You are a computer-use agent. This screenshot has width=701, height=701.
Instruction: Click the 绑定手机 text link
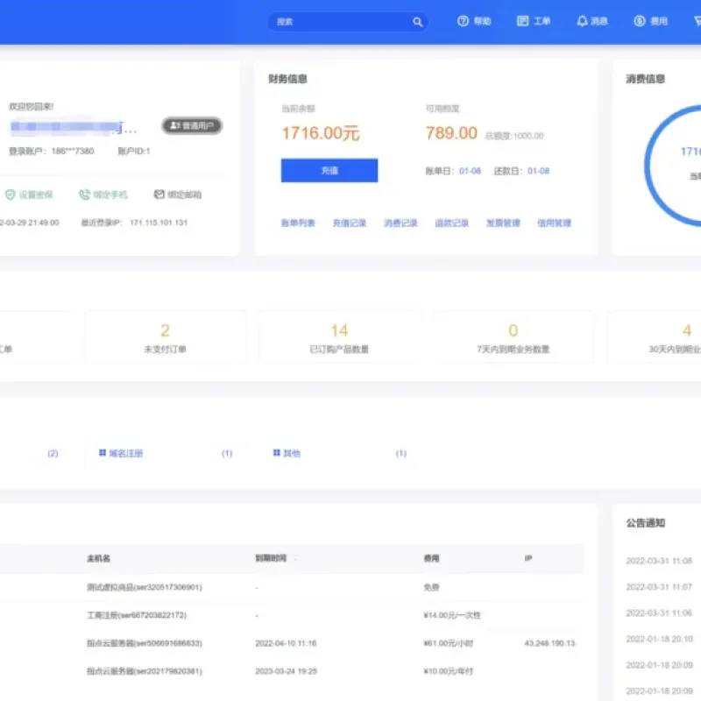click(110, 195)
